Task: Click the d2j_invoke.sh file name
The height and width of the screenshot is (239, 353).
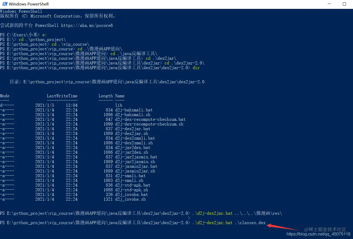Action: point(130,199)
